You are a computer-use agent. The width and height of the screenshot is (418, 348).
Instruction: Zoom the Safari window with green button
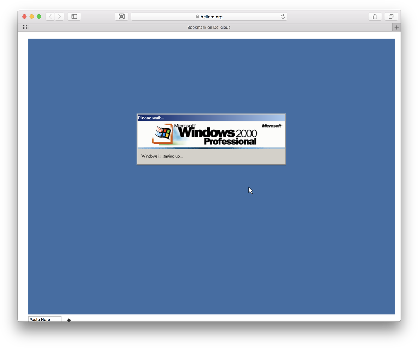(39, 17)
